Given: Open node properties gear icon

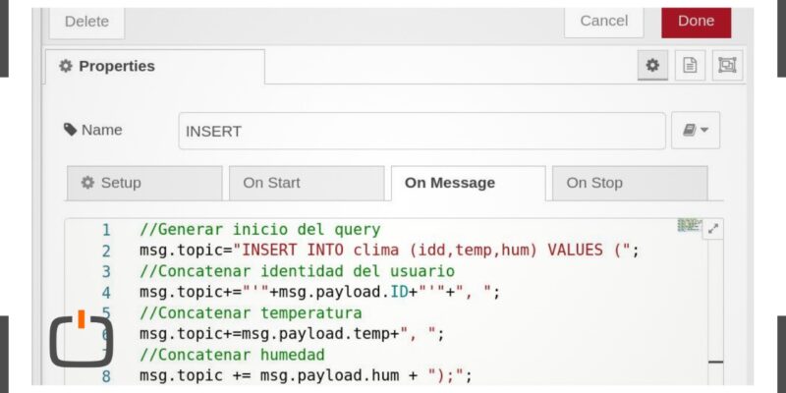Looking at the screenshot, I should [x=652, y=65].
